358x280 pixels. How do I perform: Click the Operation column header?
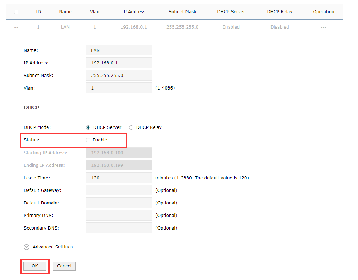(x=324, y=11)
